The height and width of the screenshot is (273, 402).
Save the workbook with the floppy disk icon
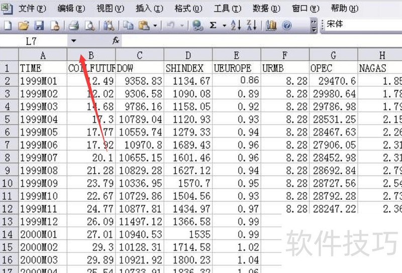click(x=39, y=26)
